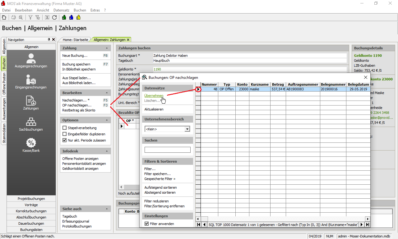Open the Datensatz menu
Screen dimensions: 398x239
pyautogui.click(x=61, y=10)
